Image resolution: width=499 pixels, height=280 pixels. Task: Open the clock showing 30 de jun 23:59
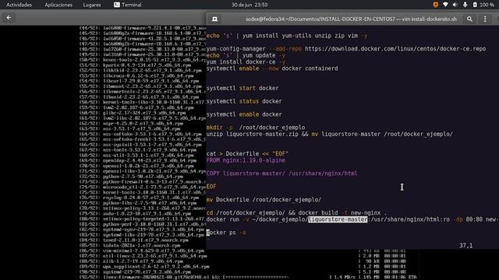pos(249,5)
